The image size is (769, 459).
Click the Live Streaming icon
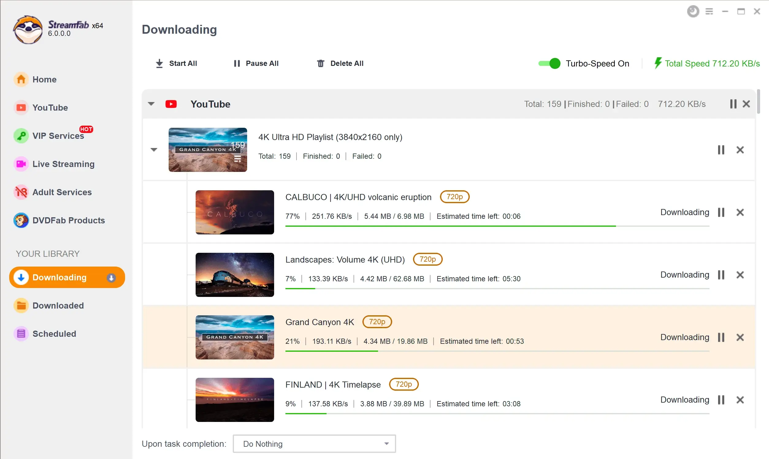click(x=20, y=163)
